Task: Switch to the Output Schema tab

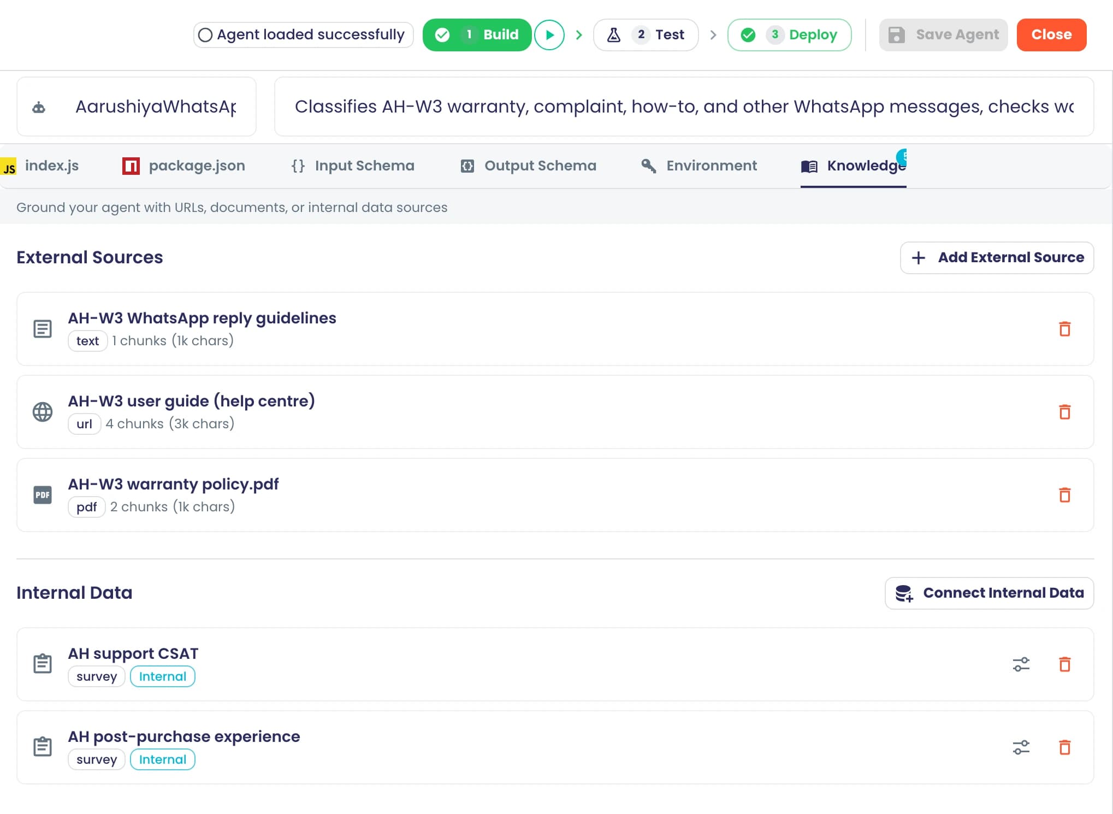Action: click(528, 166)
